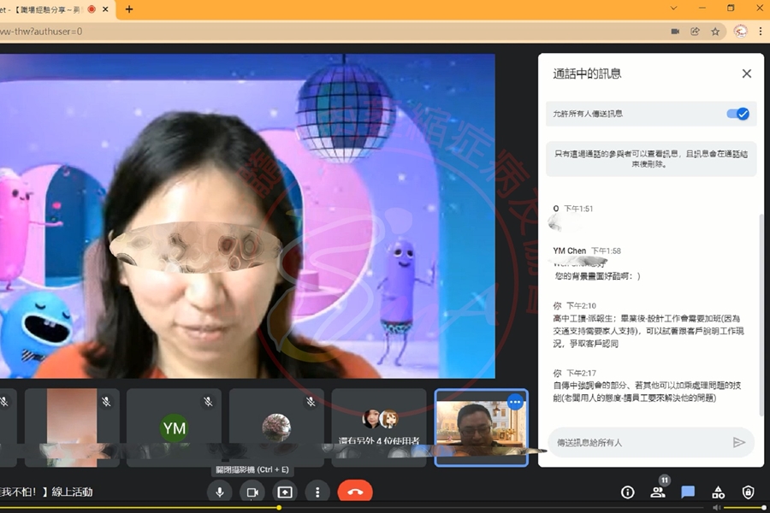This screenshot has width=770, height=513.
Task: Toggle the chat panel icon
Action: click(688, 492)
